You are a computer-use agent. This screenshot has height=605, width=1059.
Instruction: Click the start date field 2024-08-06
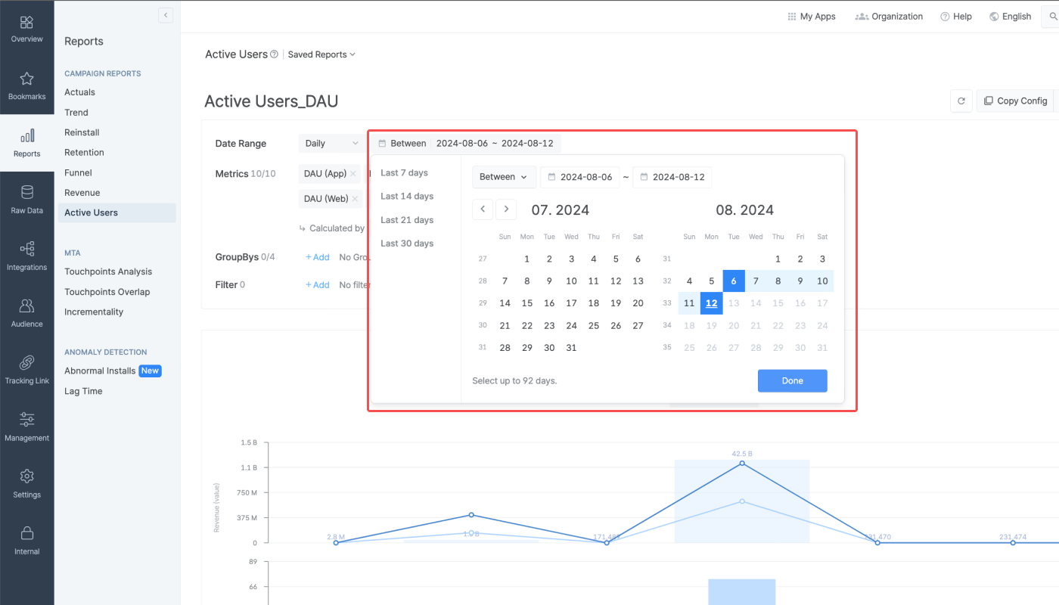pos(580,177)
